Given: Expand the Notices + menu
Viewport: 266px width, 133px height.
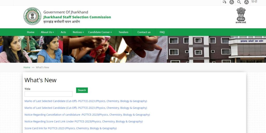Looking at the screenshot, I should pyautogui.click(x=78, y=32).
